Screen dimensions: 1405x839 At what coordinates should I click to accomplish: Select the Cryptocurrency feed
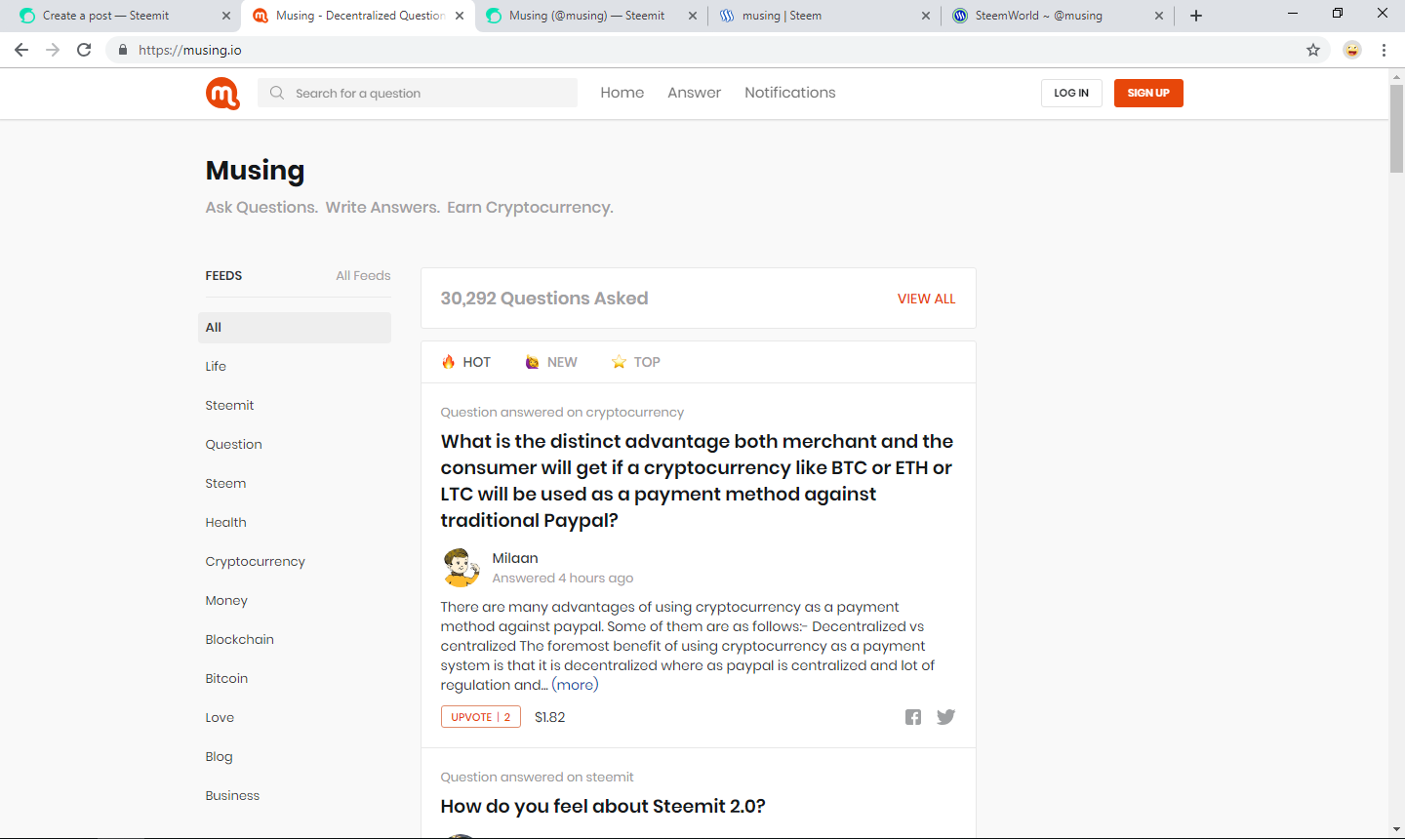click(255, 562)
